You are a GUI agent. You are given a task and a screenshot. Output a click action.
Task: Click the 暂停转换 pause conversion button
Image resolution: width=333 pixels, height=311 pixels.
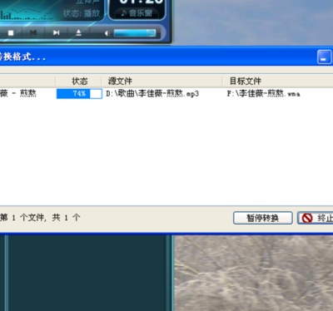tap(263, 218)
